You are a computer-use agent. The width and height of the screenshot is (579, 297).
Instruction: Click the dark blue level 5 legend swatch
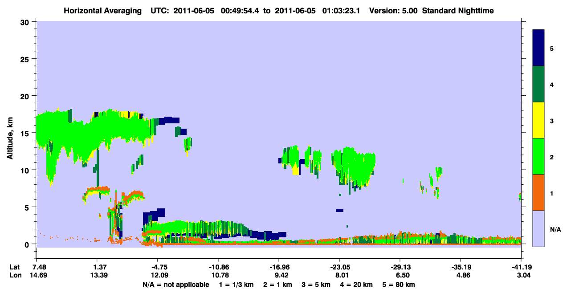(x=538, y=48)
